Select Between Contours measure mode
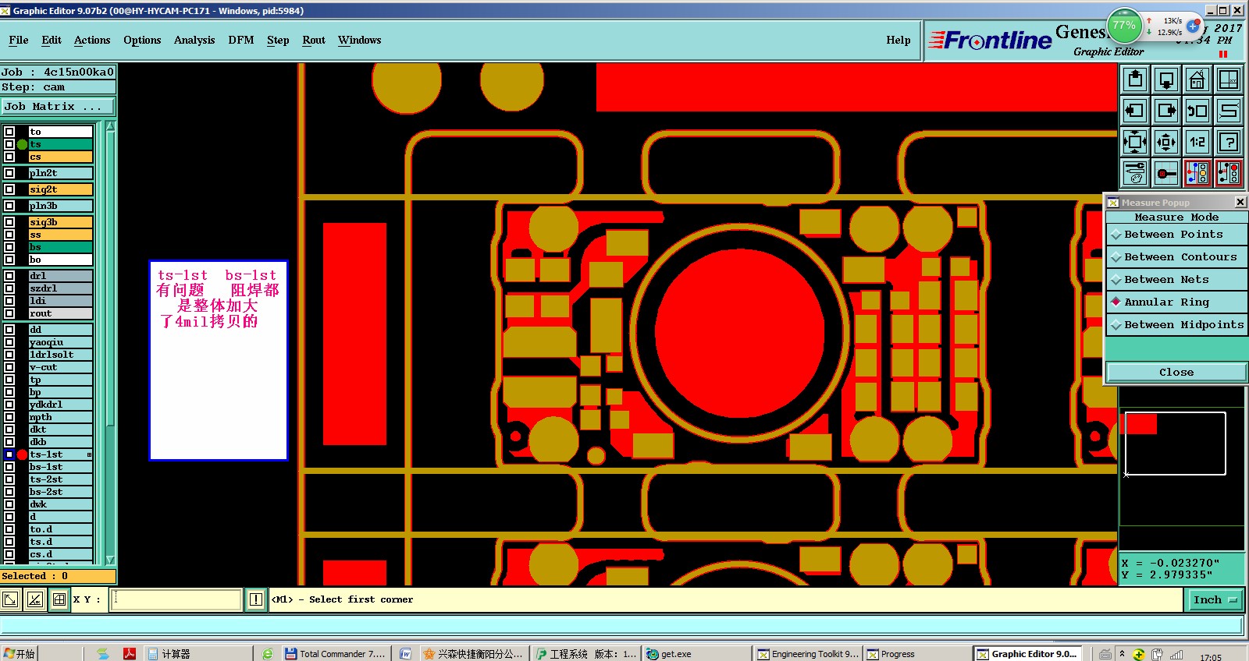 [1176, 257]
